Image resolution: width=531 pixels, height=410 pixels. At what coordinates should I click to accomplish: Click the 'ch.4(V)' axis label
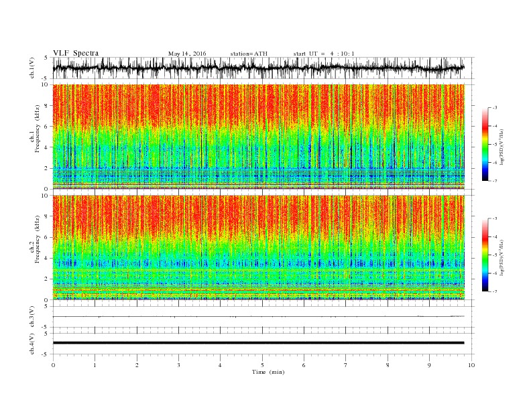click(32, 344)
